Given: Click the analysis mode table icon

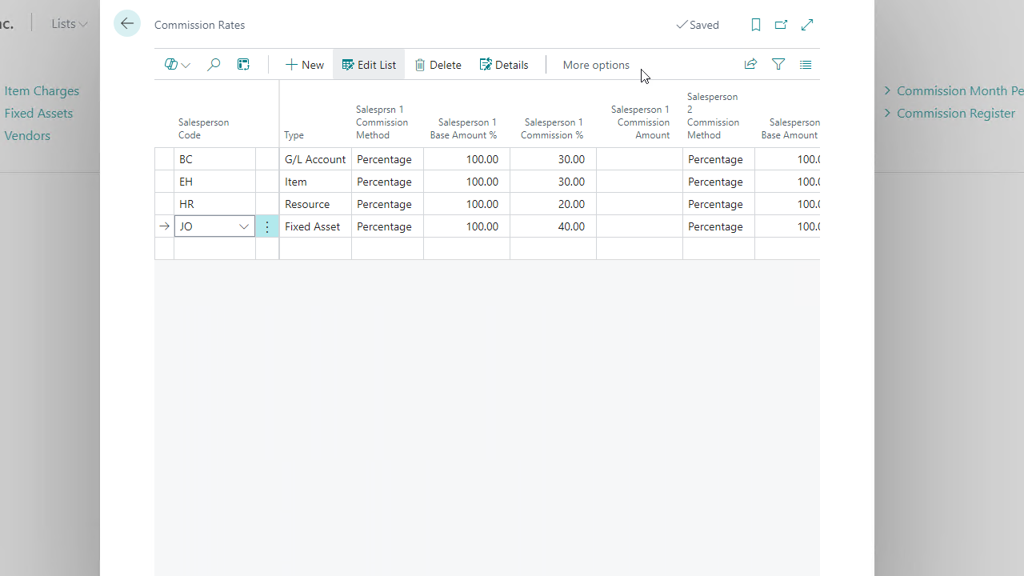Looking at the screenshot, I should point(244,65).
